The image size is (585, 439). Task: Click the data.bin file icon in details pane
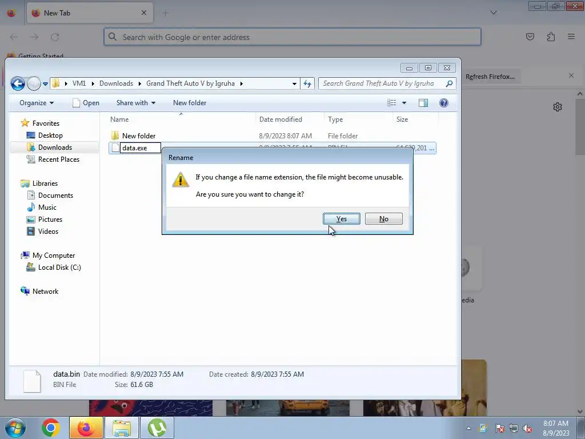[32, 381]
